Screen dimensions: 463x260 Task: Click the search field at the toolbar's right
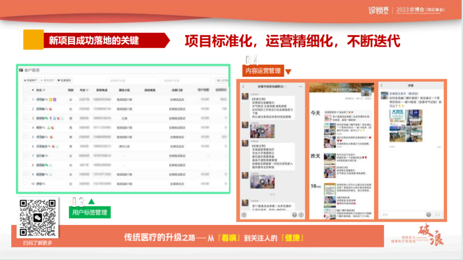coord(222,80)
